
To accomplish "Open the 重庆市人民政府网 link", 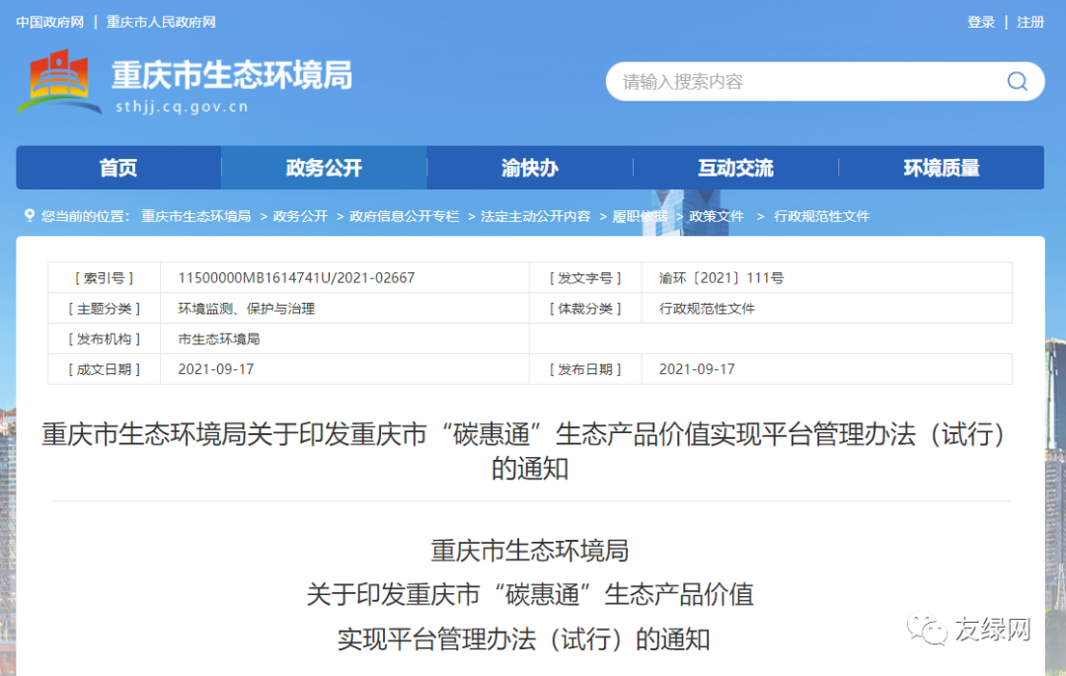I will click(x=161, y=22).
